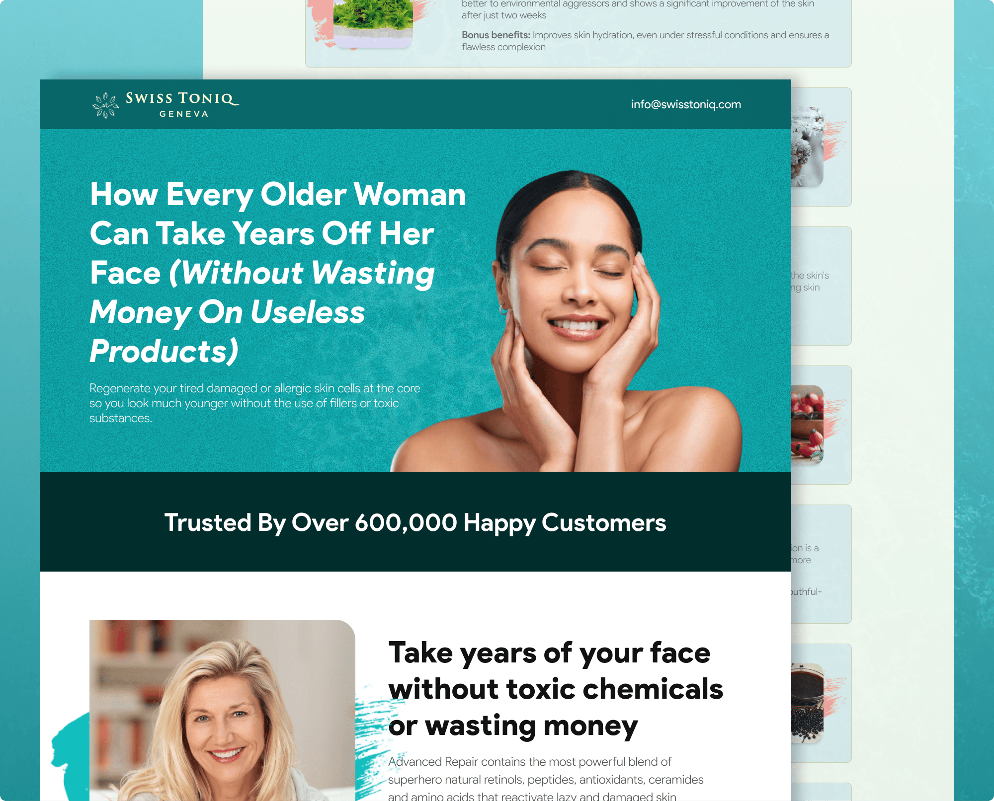Viewport: 994px width, 801px height.
Task: Click the 'Advanced Repair contains' paragraph
Action: pyautogui.click(x=546, y=779)
